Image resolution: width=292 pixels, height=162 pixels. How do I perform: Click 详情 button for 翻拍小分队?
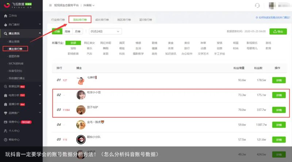pos(279,140)
